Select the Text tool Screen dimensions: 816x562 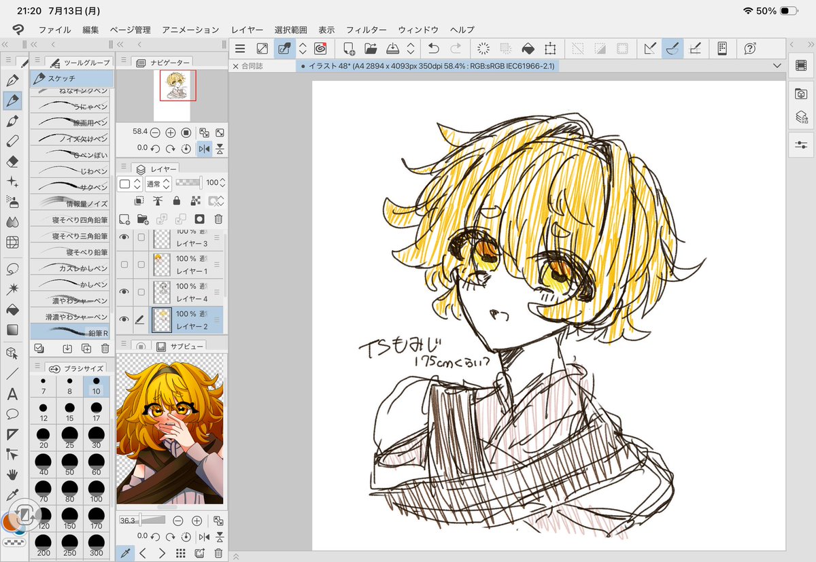click(x=12, y=393)
